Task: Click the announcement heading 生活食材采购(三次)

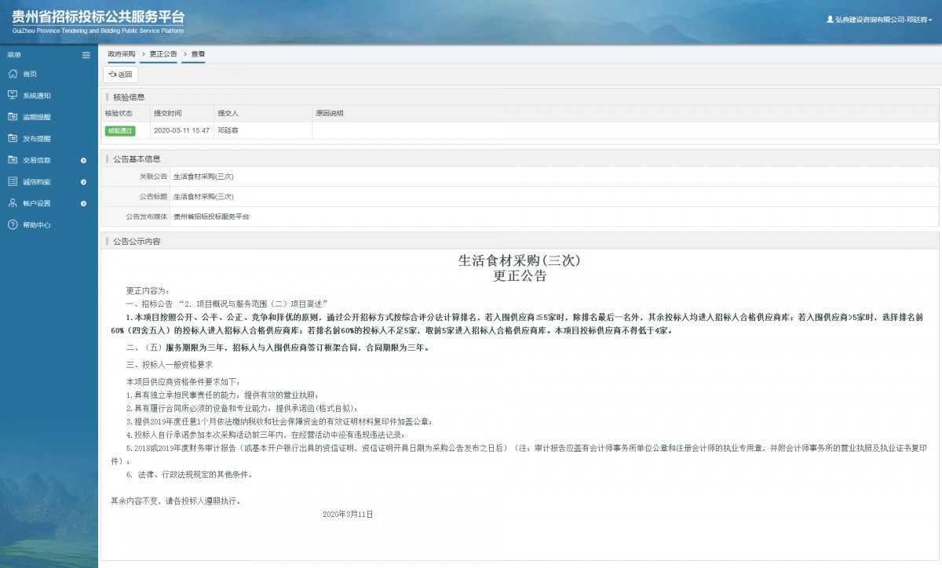Action: (x=519, y=260)
